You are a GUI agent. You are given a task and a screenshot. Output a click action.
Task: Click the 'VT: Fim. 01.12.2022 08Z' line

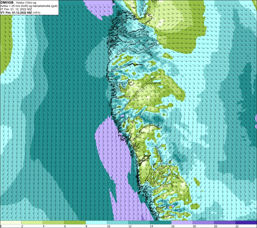[x=16, y=13]
